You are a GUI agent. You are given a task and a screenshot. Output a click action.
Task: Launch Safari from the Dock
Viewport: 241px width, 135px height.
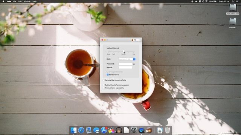(x=81, y=130)
